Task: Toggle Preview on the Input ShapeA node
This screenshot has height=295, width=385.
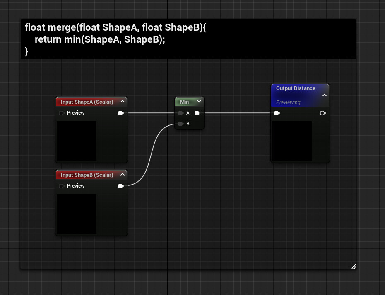Action: (x=75, y=113)
